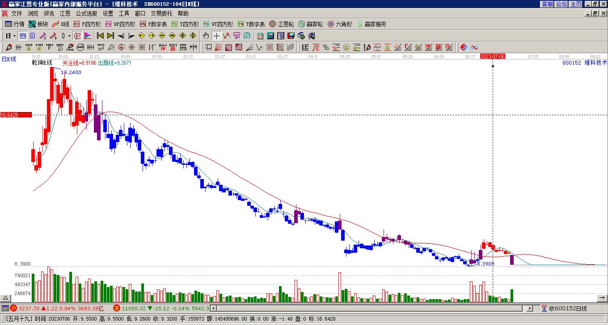Viewport: 608px width, 325px height.
Task: Click the 客服 customer service button
Action: [547, 4]
